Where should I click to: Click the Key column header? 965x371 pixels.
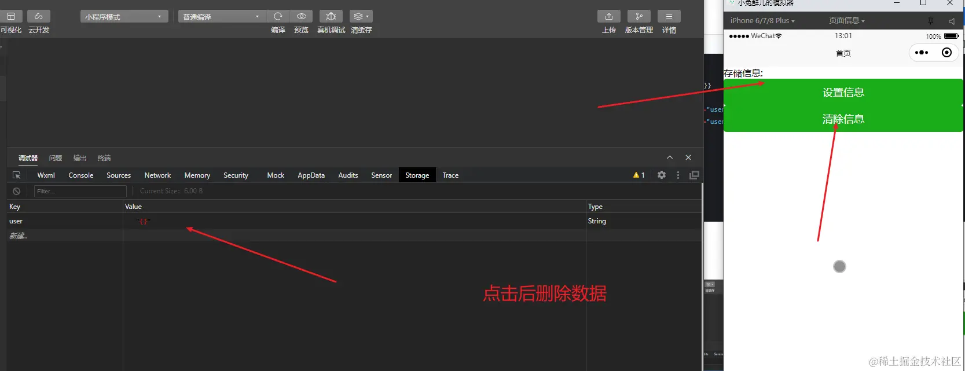pyautogui.click(x=65, y=207)
